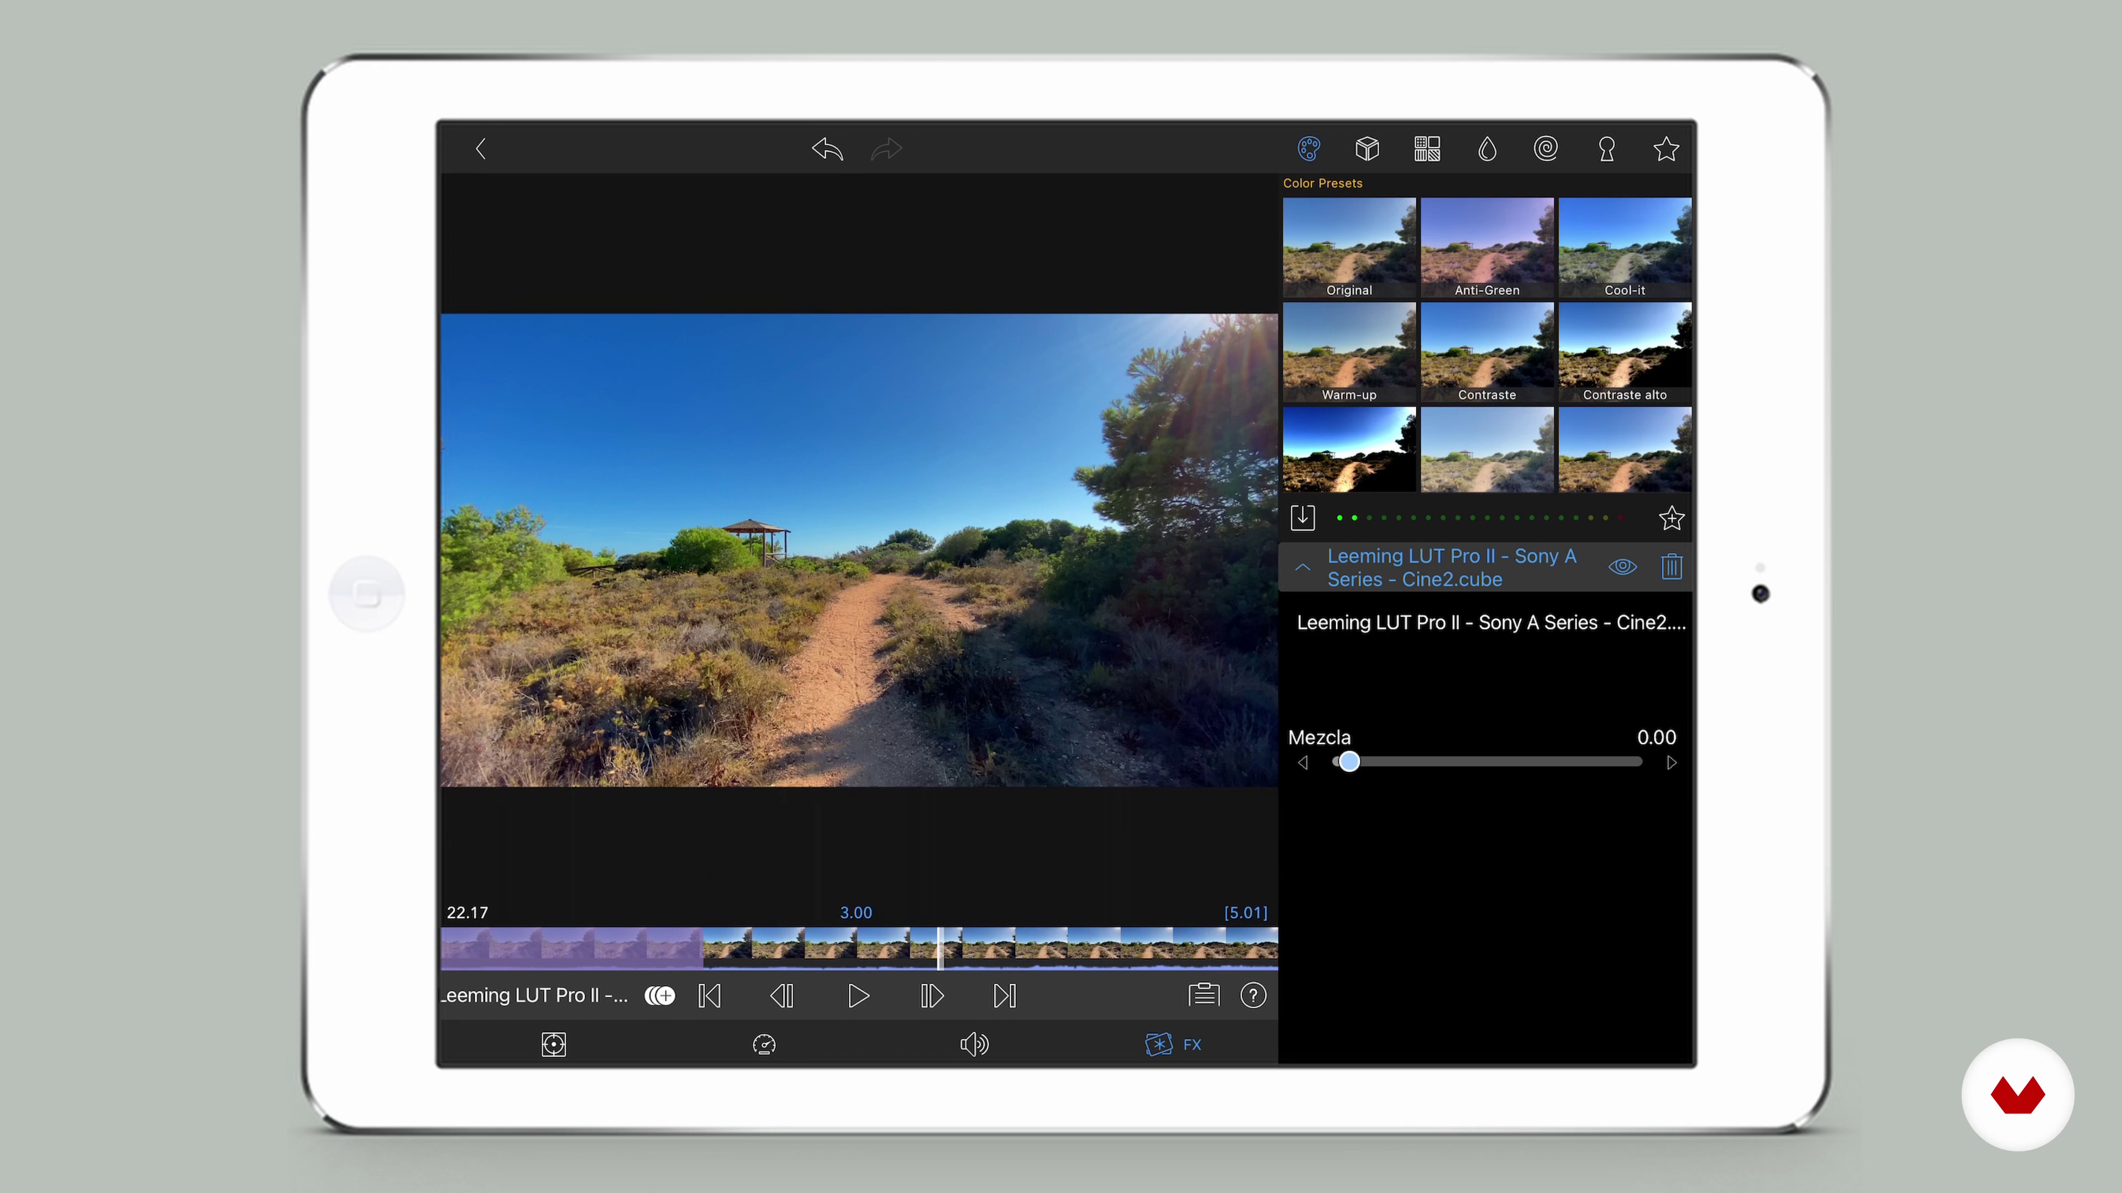Toggle visibility of the Leeming LUT effect
Image resolution: width=2122 pixels, height=1193 pixels.
coord(1623,567)
